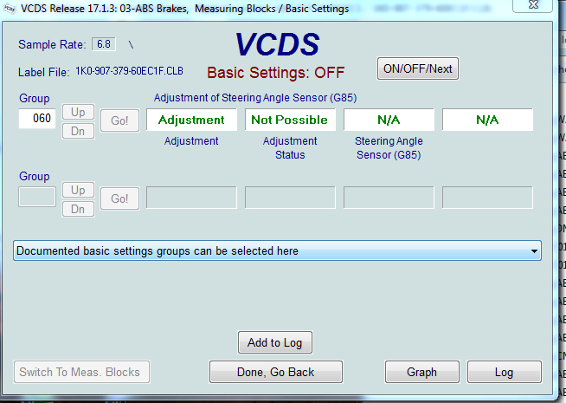Click the 'Steering Angle Sensor (G85)' field label
The width and height of the screenshot is (566, 403).
(x=389, y=148)
